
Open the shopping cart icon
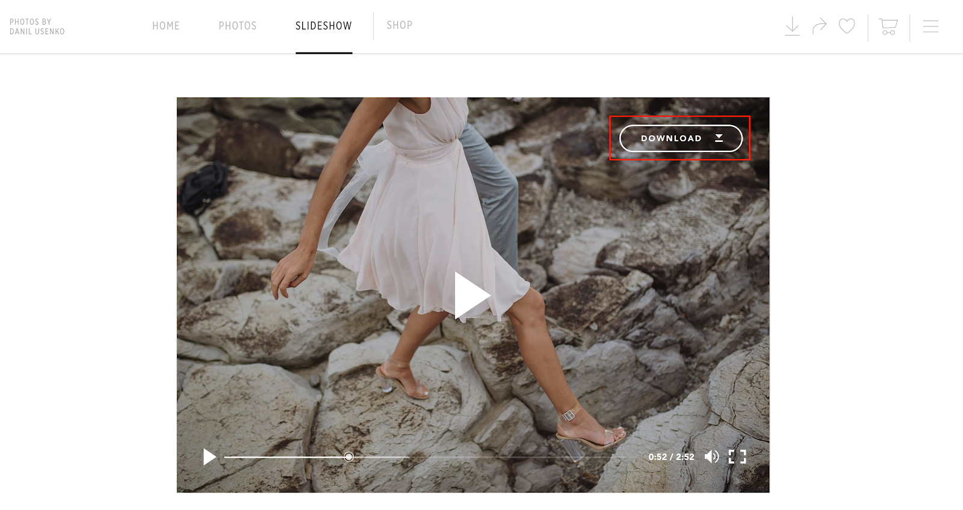click(888, 26)
